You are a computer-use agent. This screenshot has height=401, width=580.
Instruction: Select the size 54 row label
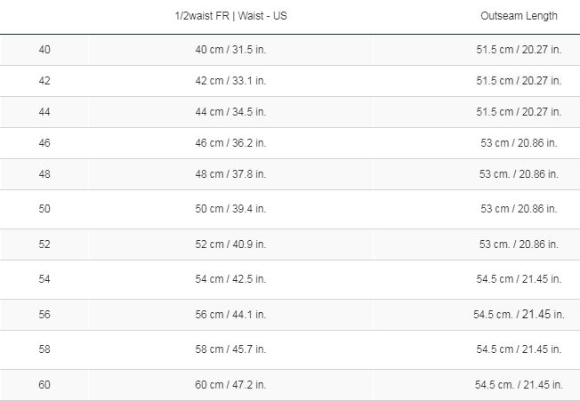point(44,279)
